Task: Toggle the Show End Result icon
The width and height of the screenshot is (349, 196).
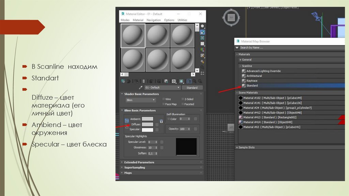Action: point(189,81)
